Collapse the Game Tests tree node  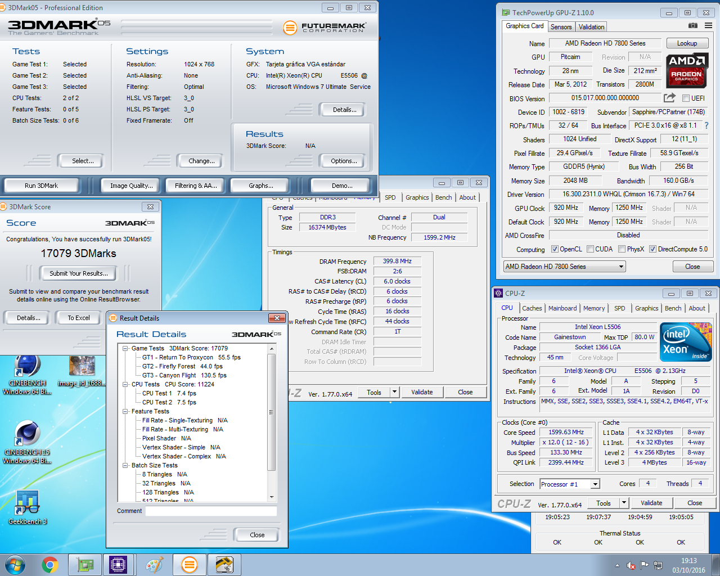coord(125,348)
